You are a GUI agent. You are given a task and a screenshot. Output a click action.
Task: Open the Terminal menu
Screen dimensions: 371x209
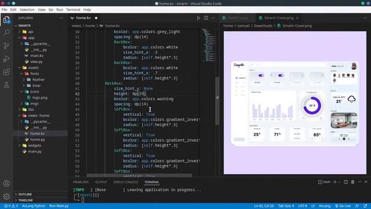(x=73, y=10)
